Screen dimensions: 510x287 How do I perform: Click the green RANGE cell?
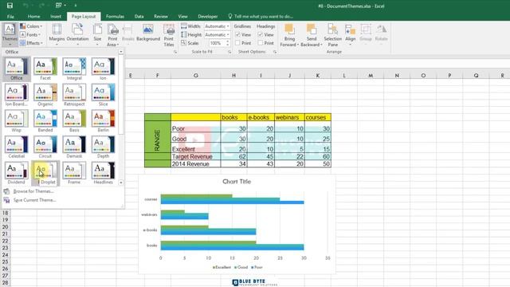(158, 140)
